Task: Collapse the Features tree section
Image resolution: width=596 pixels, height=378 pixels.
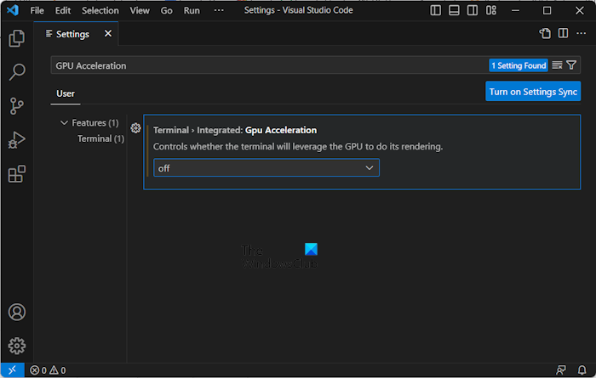Action: 64,123
